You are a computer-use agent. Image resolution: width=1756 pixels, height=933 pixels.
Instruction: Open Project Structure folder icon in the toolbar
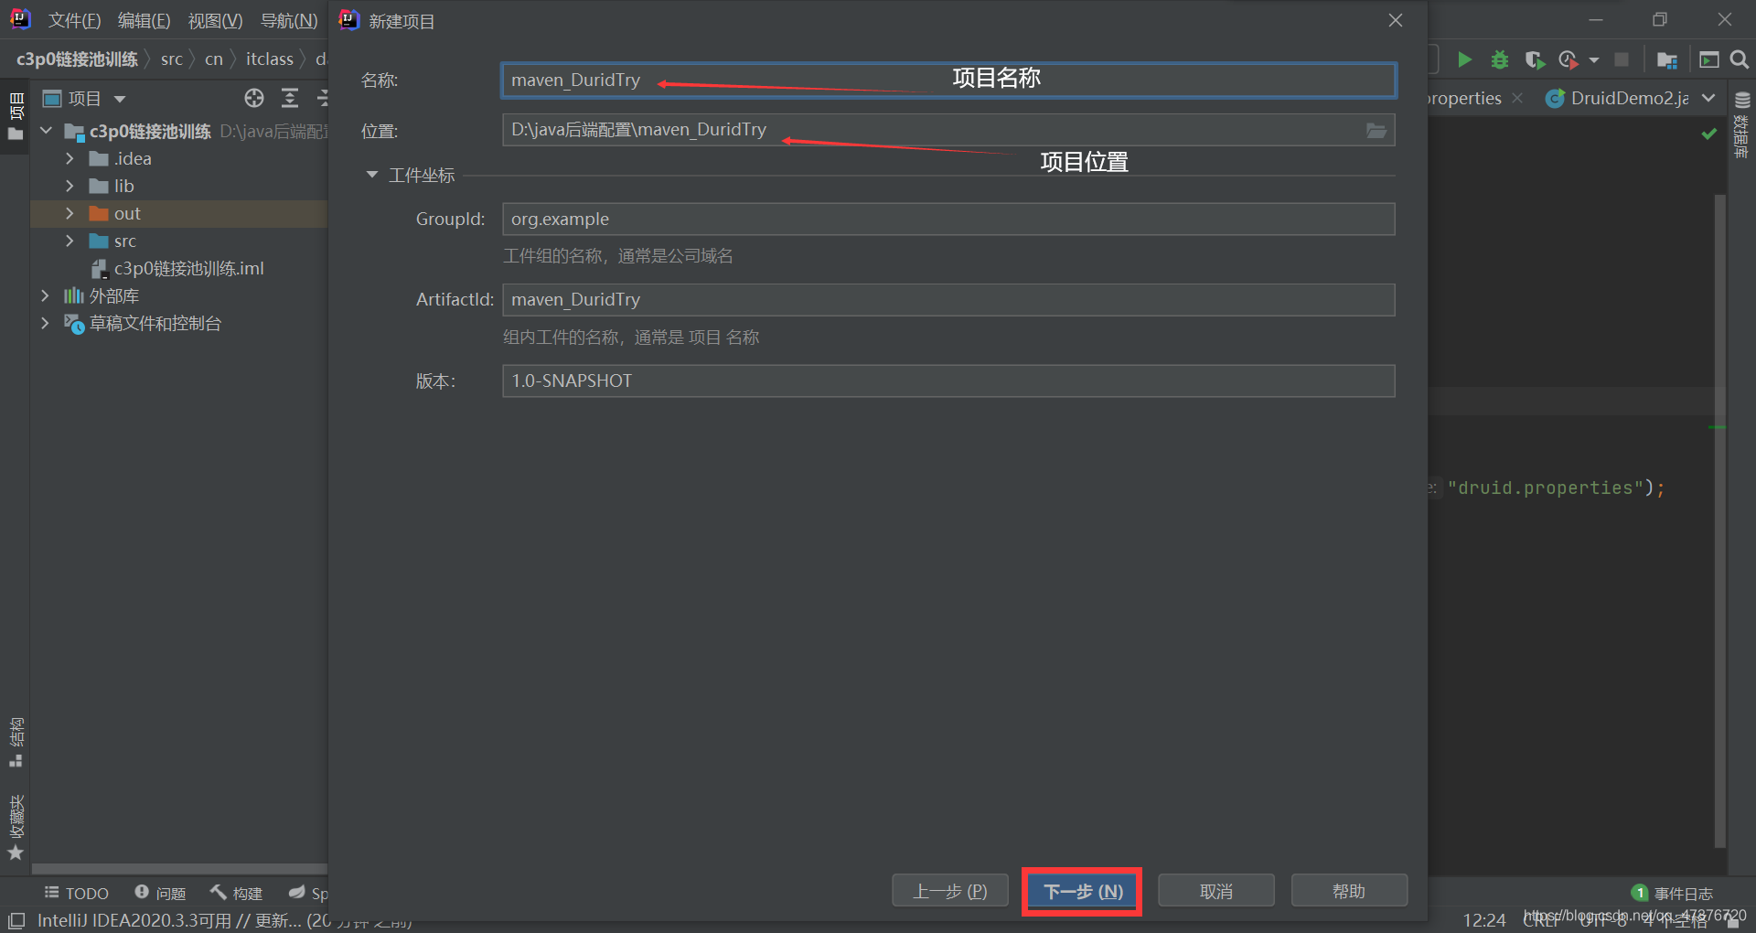1666,59
